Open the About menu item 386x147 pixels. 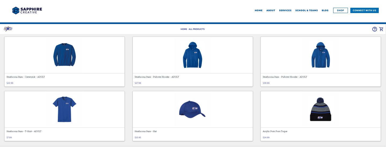(x=271, y=10)
